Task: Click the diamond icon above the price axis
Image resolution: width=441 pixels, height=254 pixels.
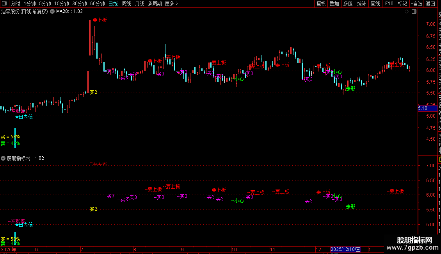Action: point(407,12)
